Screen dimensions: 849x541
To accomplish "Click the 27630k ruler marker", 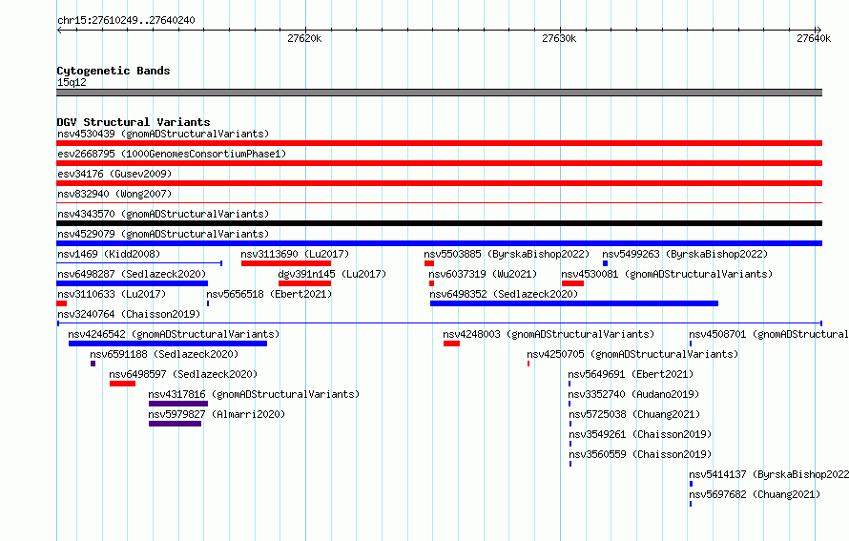I will 559,38.
